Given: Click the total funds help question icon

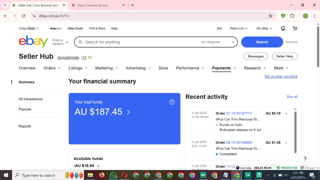Looking at the screenshot, I should click(172, 102).
